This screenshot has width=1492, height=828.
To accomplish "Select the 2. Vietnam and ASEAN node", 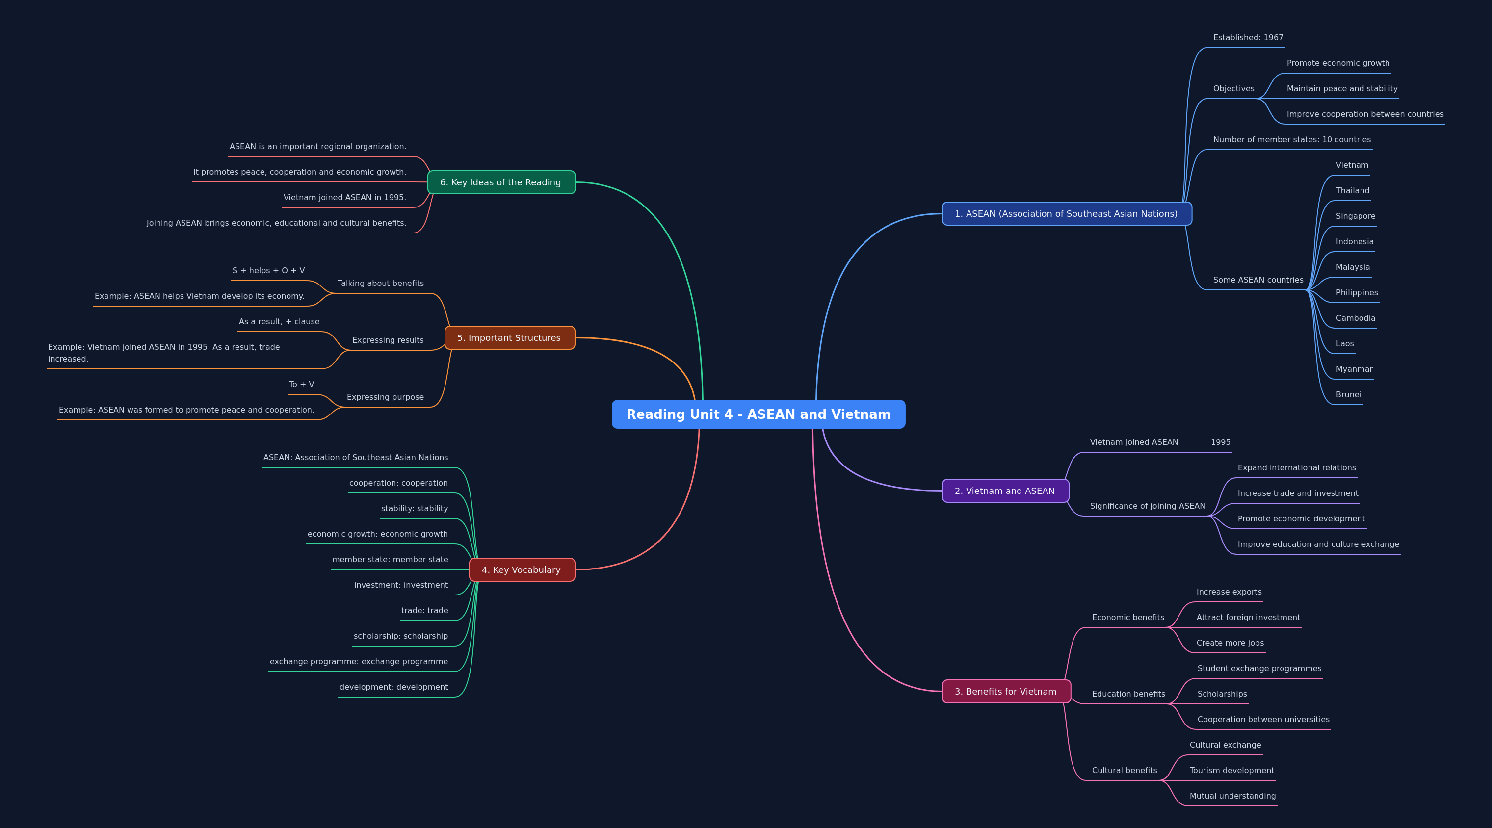I will [1005, 491].
